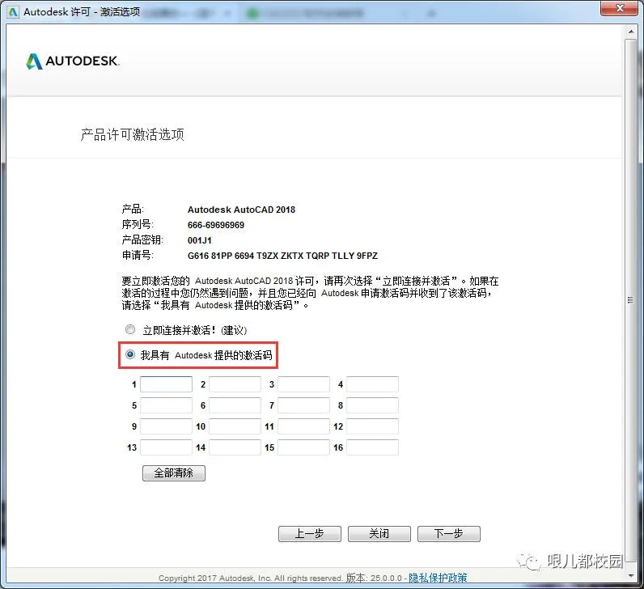Click activation code field 8
Screen dimensions: 644x589
(x=372, y=405)
